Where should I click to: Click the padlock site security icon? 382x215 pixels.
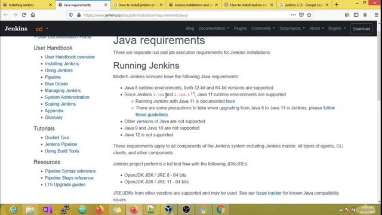click(79, 15)
